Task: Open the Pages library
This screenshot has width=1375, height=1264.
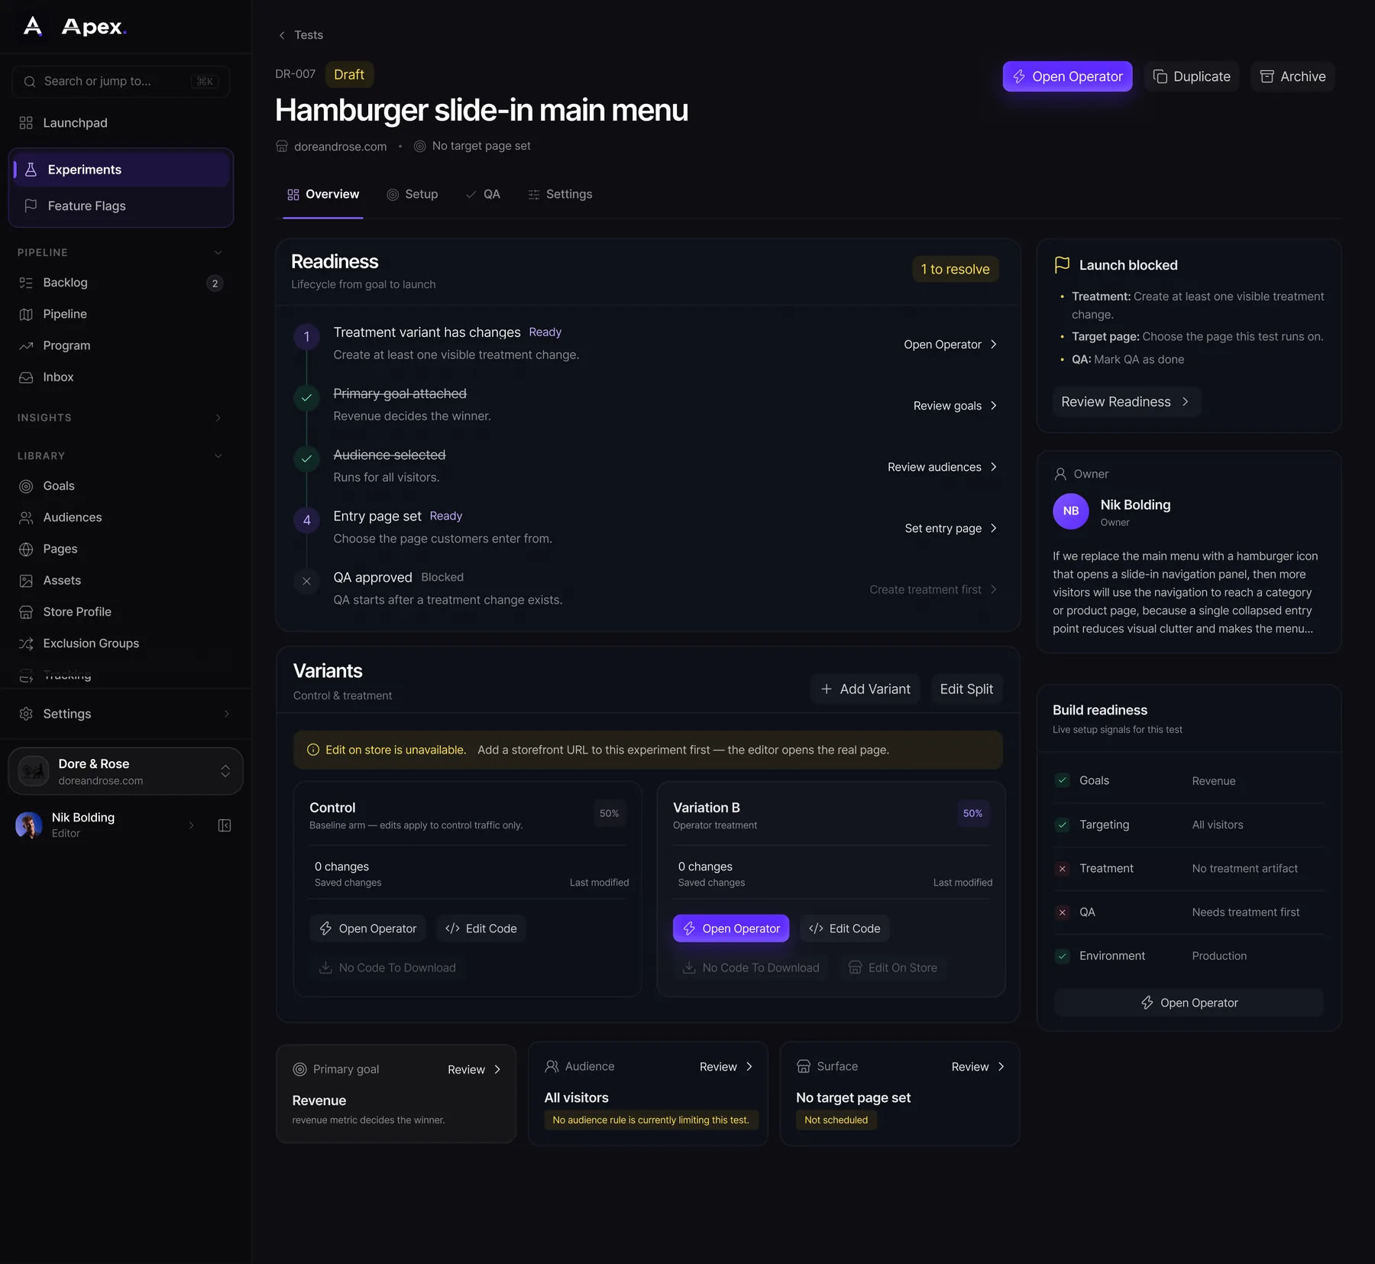Action: coord(121,549)
